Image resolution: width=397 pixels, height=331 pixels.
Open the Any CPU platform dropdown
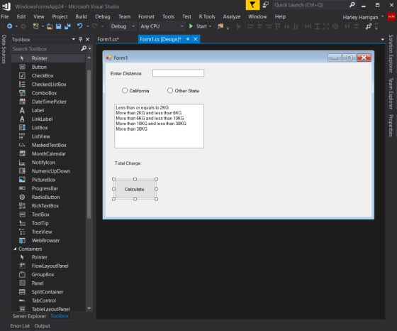point(162,26)
